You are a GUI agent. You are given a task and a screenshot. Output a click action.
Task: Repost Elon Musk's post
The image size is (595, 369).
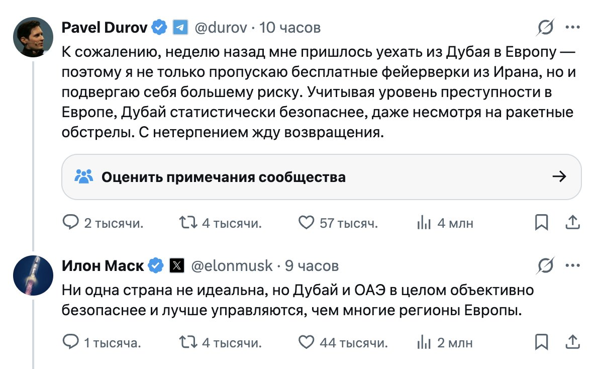tap(189, 342)
